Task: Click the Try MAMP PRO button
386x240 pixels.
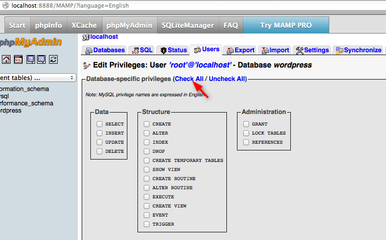Action: click(x=286, y=25)
